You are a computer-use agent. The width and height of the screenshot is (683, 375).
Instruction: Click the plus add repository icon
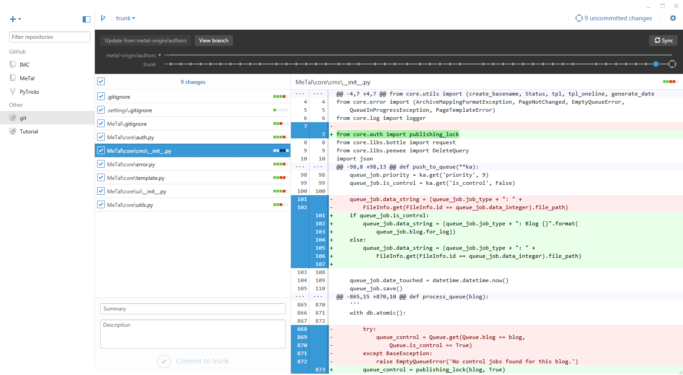pyautogui.click(x=13, y=19)
